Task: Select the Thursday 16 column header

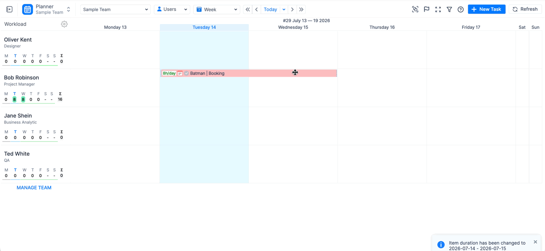Action: coord(382,27)
